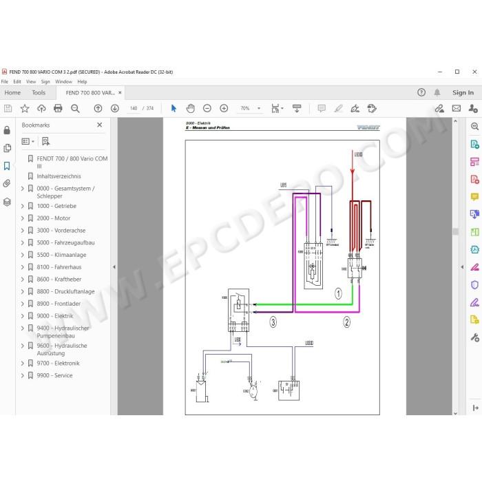Open the Attachments paperclip panel
The image size is (482, 482).
(7, 184)
